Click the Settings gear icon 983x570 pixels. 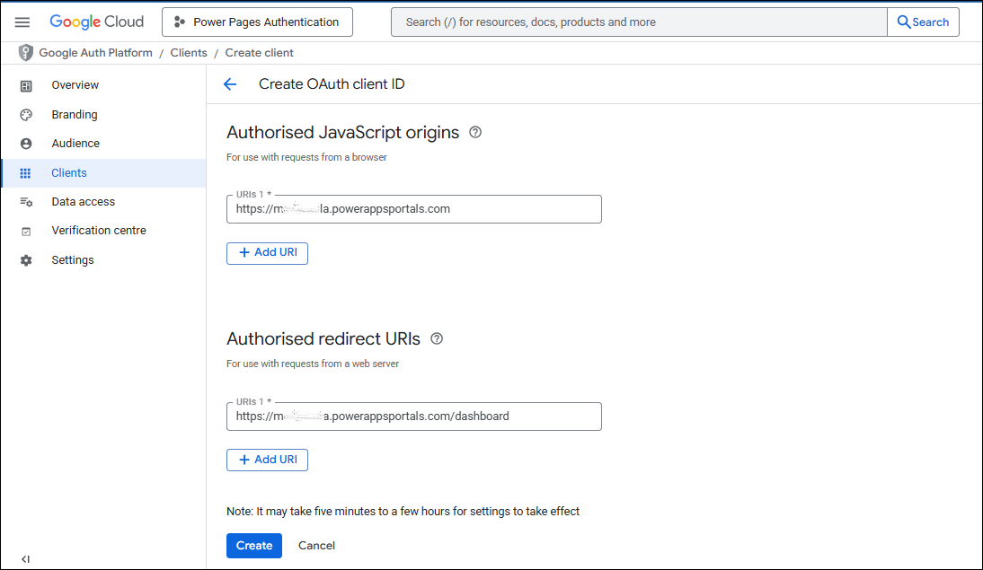click(26, 260)
